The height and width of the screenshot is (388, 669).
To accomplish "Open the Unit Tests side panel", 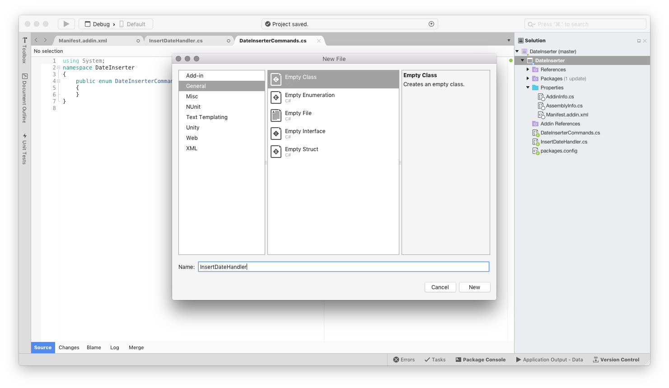I will 25,148.
